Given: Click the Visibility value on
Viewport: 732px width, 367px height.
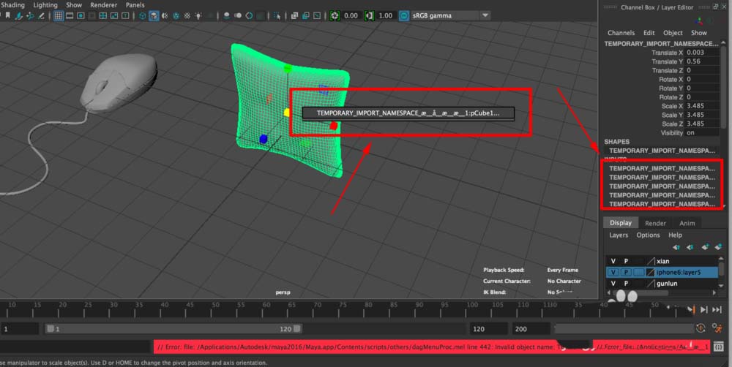Looking at the screenshot, I should 702,132.
